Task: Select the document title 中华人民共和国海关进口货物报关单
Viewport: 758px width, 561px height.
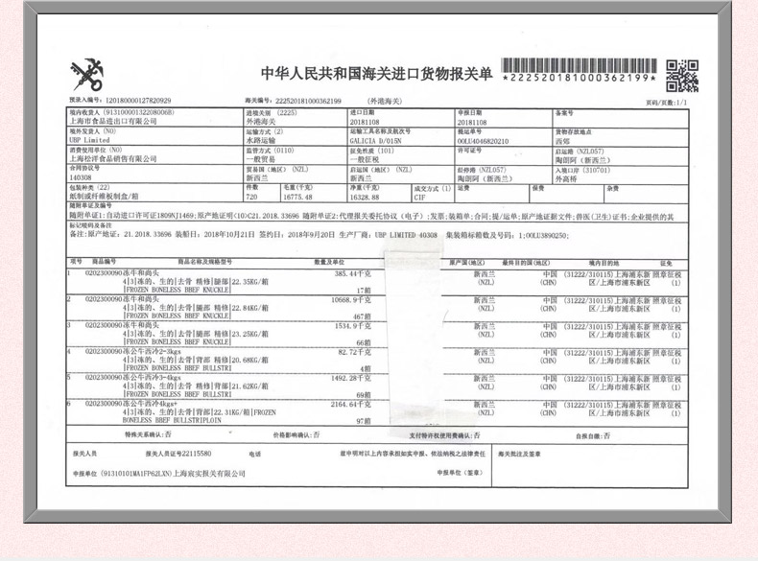Action: click(377, 74)
